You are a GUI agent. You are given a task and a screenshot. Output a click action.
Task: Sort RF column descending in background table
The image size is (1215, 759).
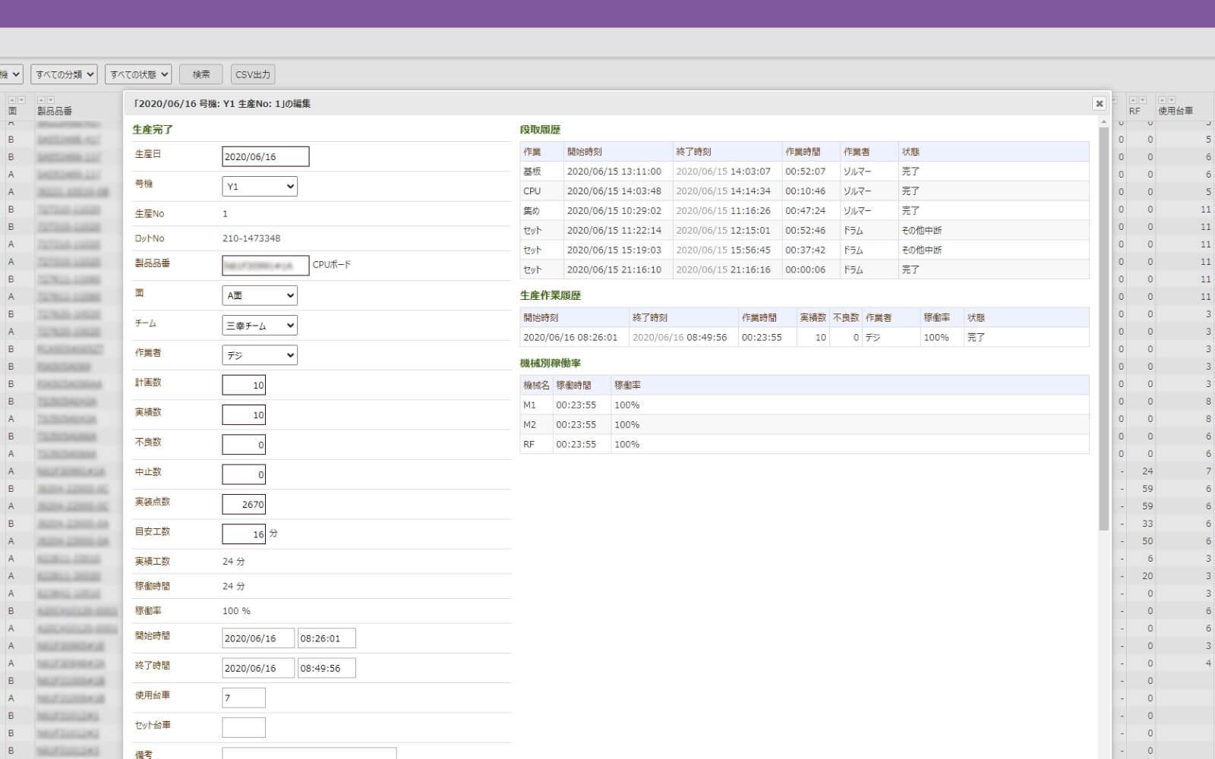(x=1142, y=100)
